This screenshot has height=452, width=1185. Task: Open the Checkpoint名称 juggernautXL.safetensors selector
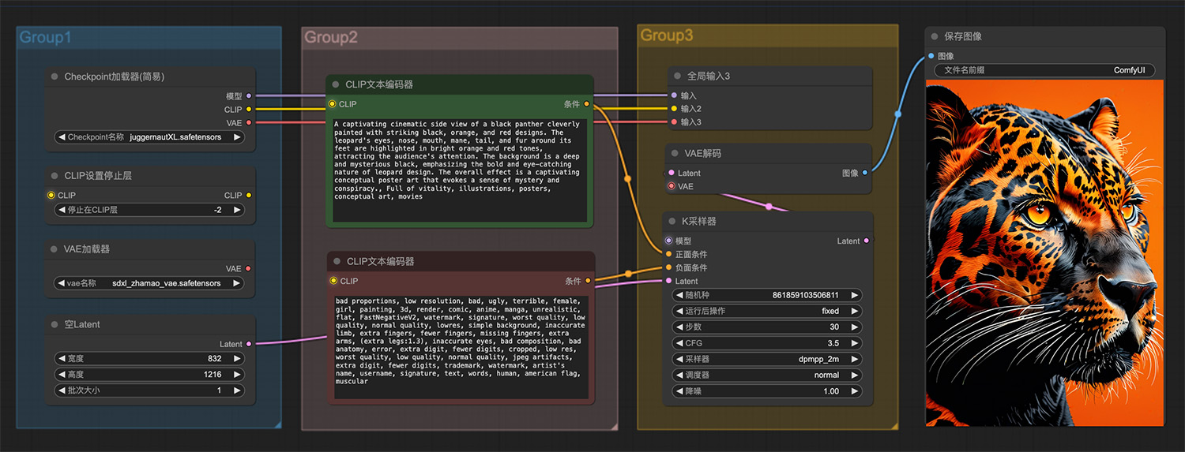point(149,136)
